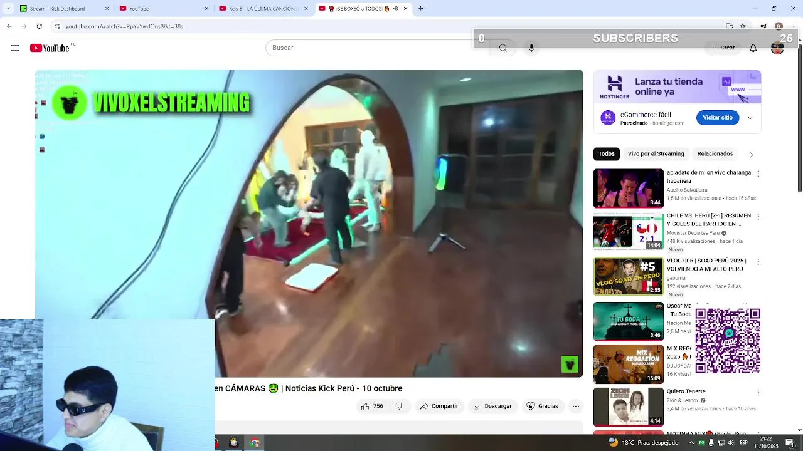This screenshot has width=803, height=451.
Task: Open options menu for CHILE VS. PERÚ video
Action: pos(758,217)
